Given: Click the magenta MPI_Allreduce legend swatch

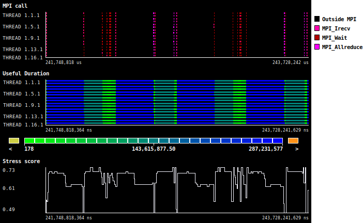Looking at the screenshot, I should [317, 46].
